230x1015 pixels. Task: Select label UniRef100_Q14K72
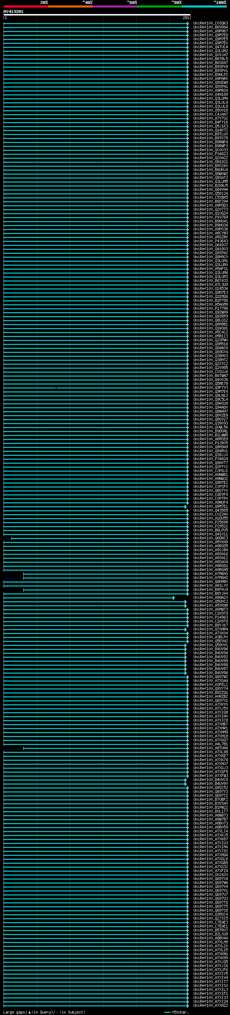[211, 130]
